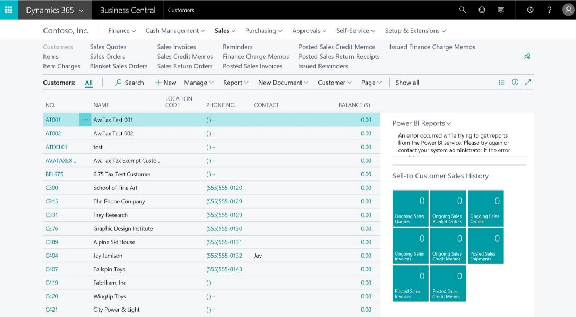This screenshot has width=576, height=317.
Task: Click Show all actions
Action: tap(407, 83)
